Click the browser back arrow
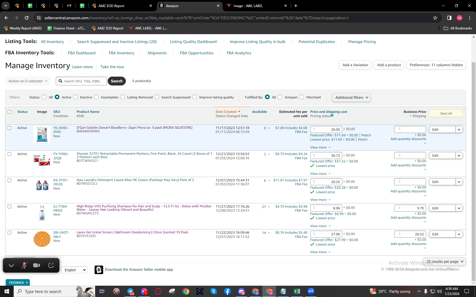Viewport: 476px width, 297px height. (x=6, y=18)
